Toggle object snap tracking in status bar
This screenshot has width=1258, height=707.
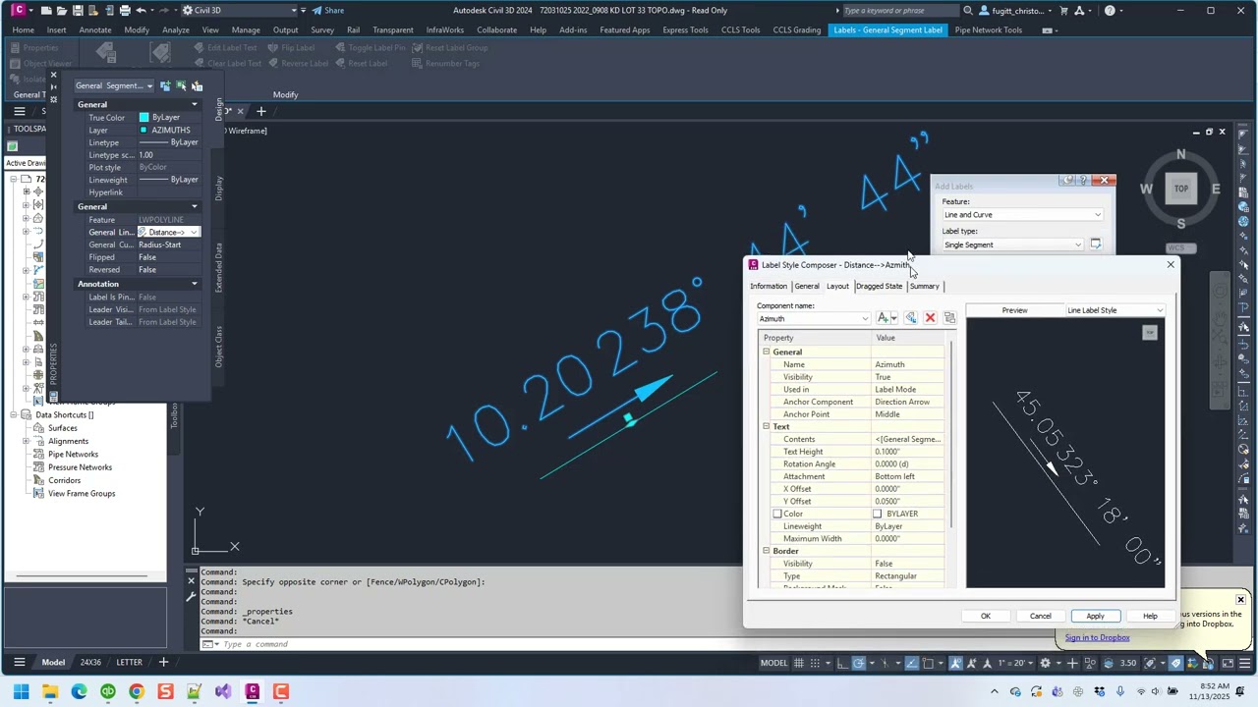coord(911,663)
